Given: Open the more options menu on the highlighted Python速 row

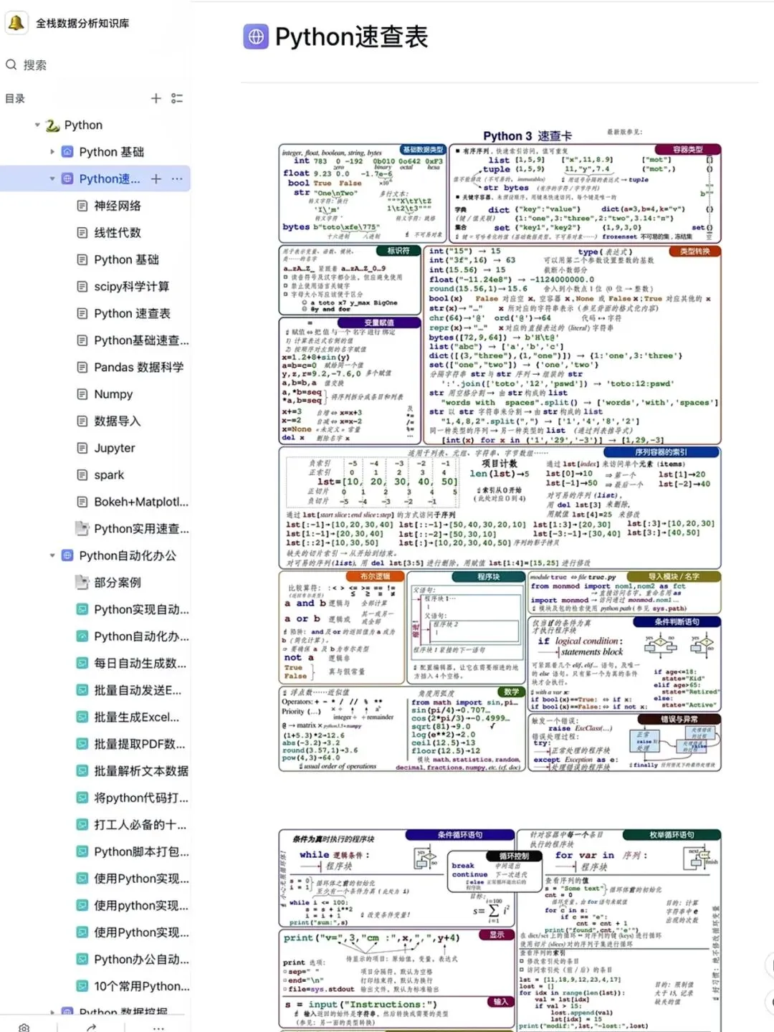Looking at the screenshot, I should [x=177, y=178].
